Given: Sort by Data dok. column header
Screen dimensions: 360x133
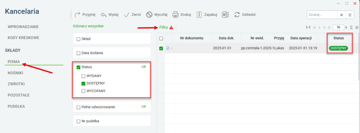Looking at the screenshot, I should tap(227, 38).
